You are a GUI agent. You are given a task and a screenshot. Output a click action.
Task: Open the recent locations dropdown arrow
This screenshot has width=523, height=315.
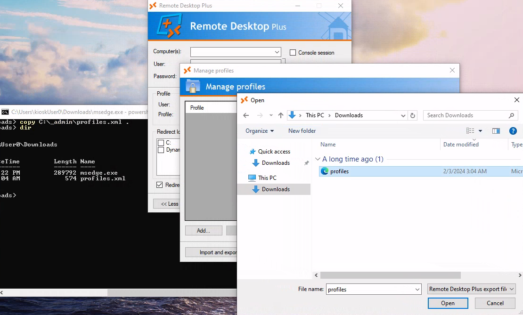tap(271, 115)
